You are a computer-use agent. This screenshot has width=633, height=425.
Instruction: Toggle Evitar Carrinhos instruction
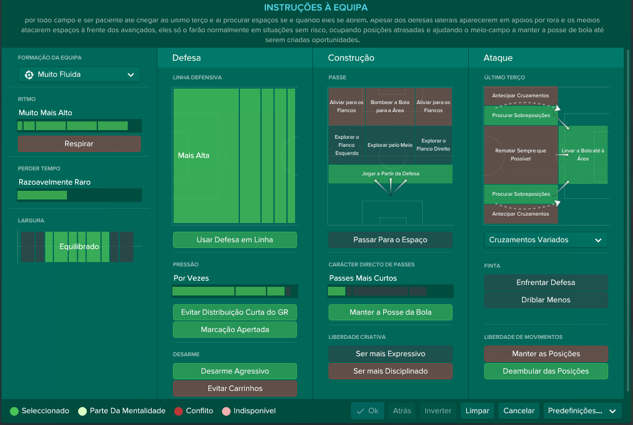click(234, 388)
